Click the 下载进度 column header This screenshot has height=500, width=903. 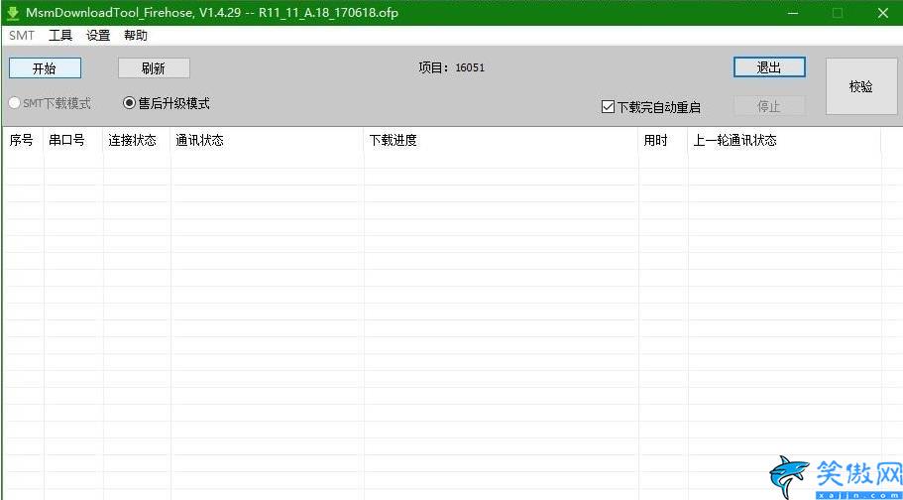[502, 141]
